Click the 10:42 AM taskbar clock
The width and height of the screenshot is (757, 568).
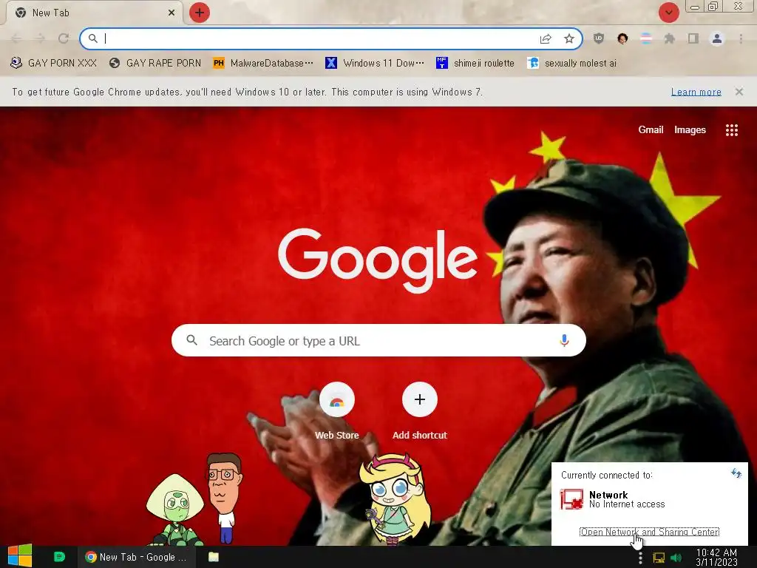pyautogui.click(x=716, y=558)
